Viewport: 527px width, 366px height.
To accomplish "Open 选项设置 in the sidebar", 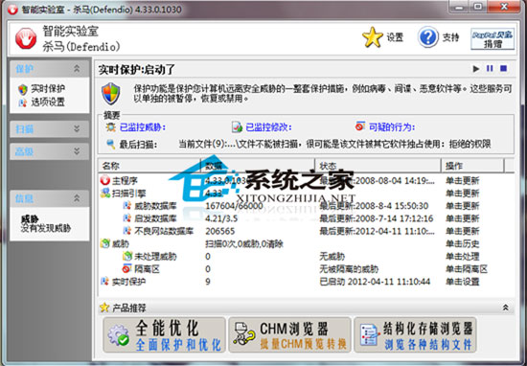I will tap(48, 103).
